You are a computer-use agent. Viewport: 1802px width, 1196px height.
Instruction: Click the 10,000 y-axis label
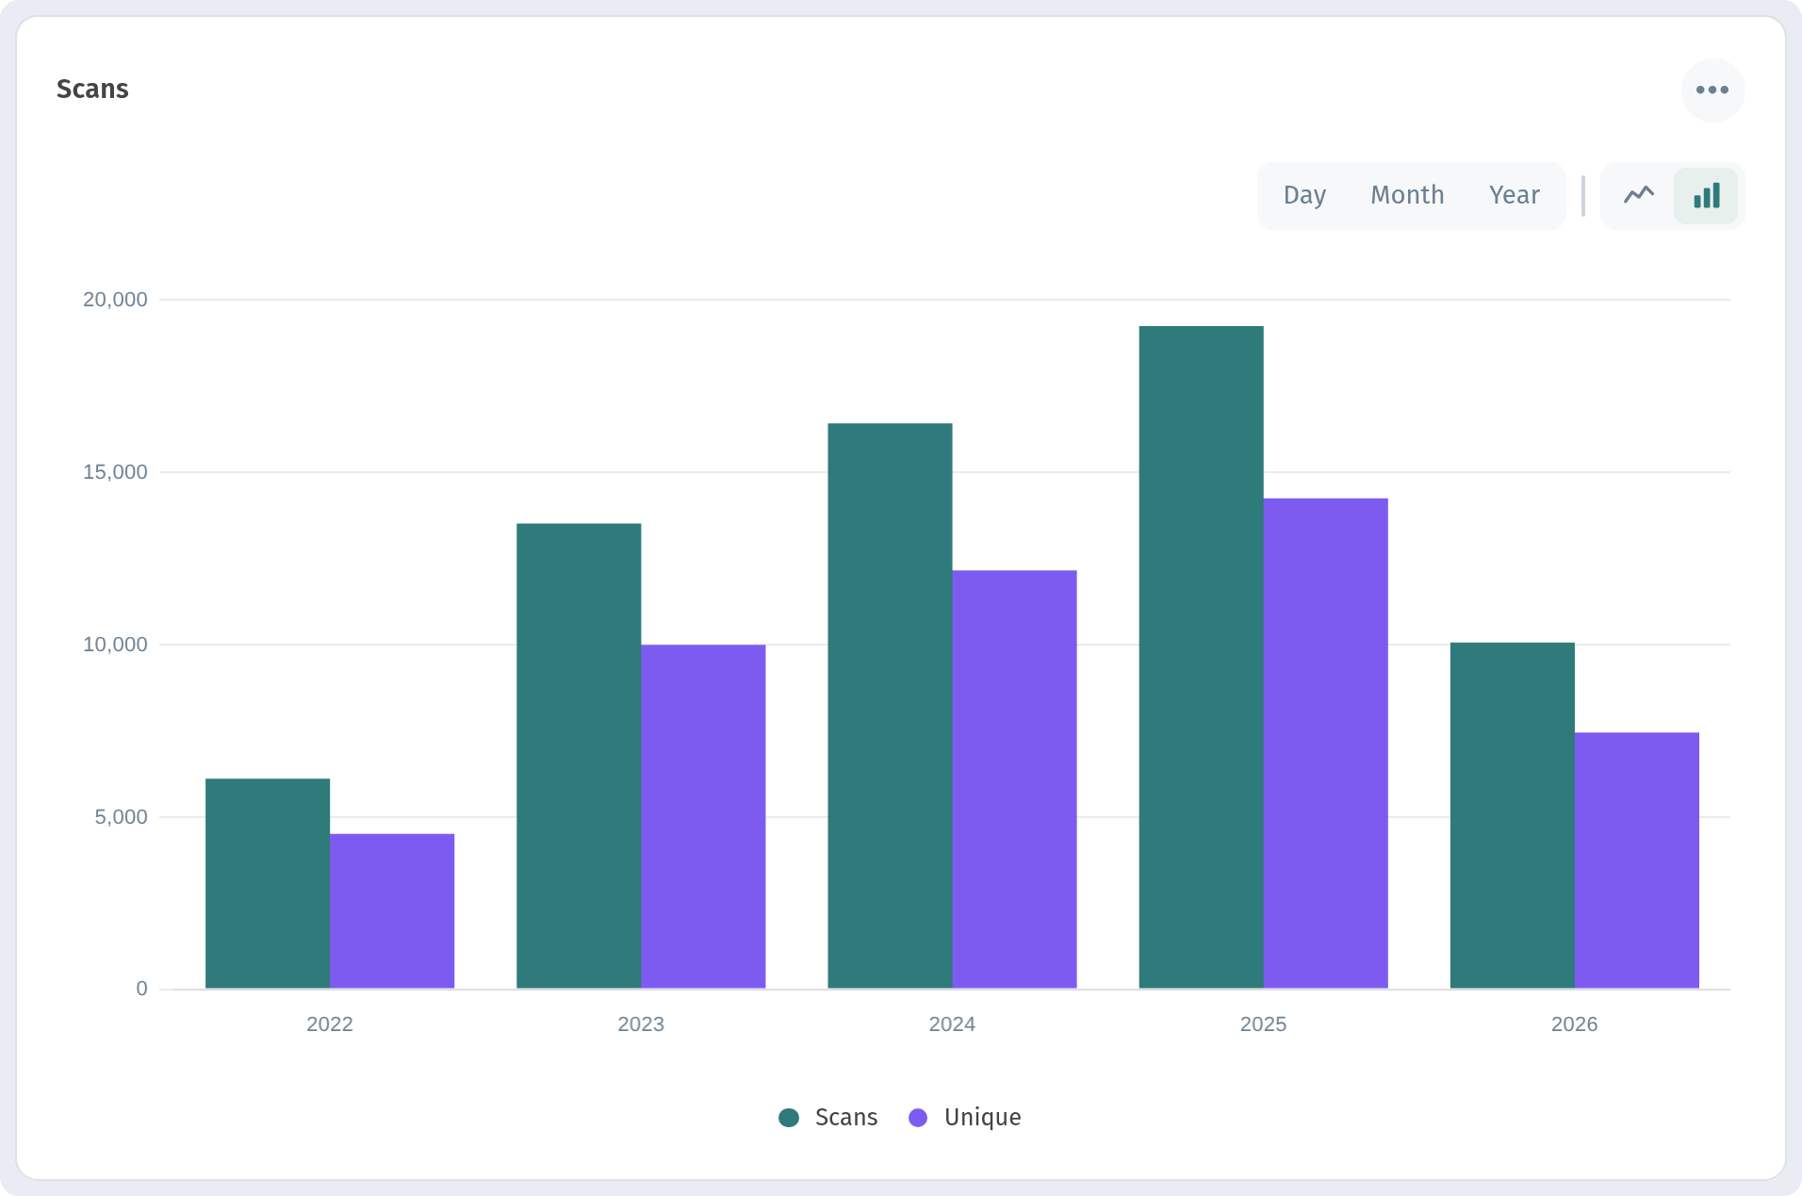(x=115, y=645)
